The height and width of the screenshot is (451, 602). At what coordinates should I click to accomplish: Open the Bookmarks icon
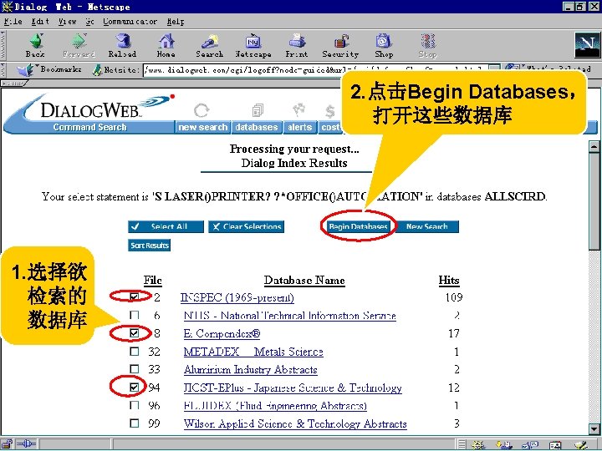[26, 70]
